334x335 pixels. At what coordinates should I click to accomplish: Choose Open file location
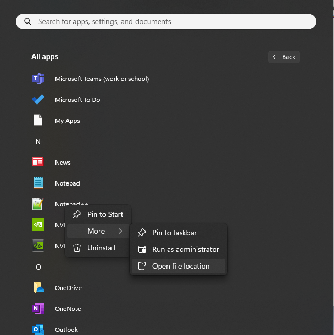coord(179,266)
